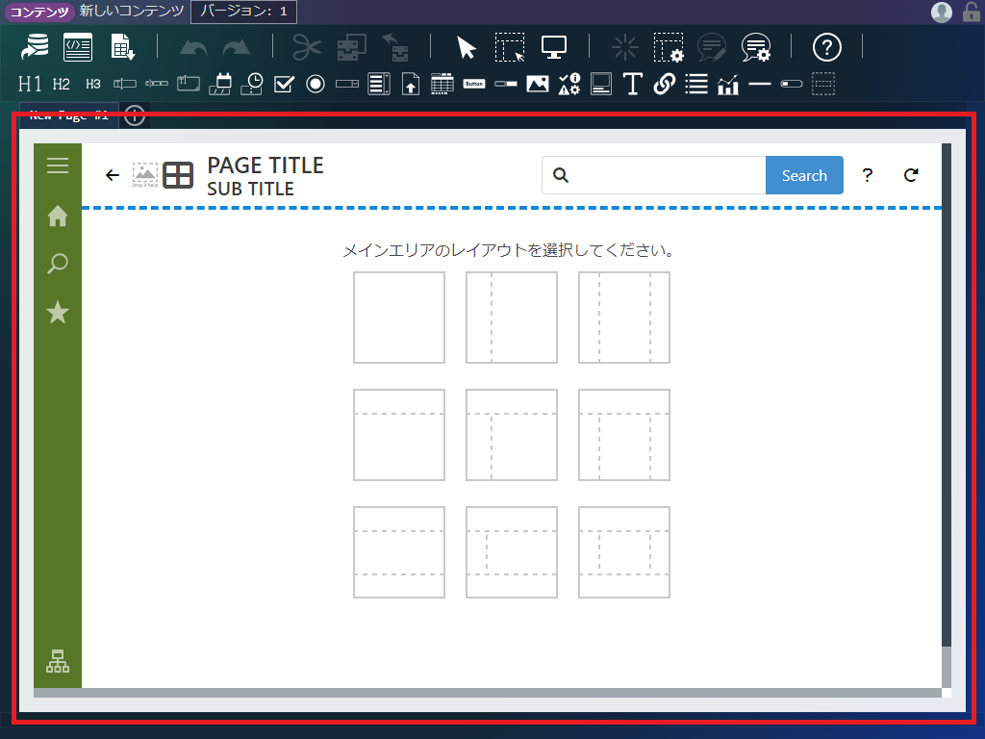
Task: Select the New Page #1 tab
Action: coord(69,115)
